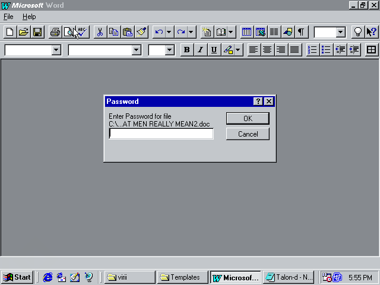Copy selection using the toolbar icon
The width and height of the screenshot is (380, 285).
113,31
